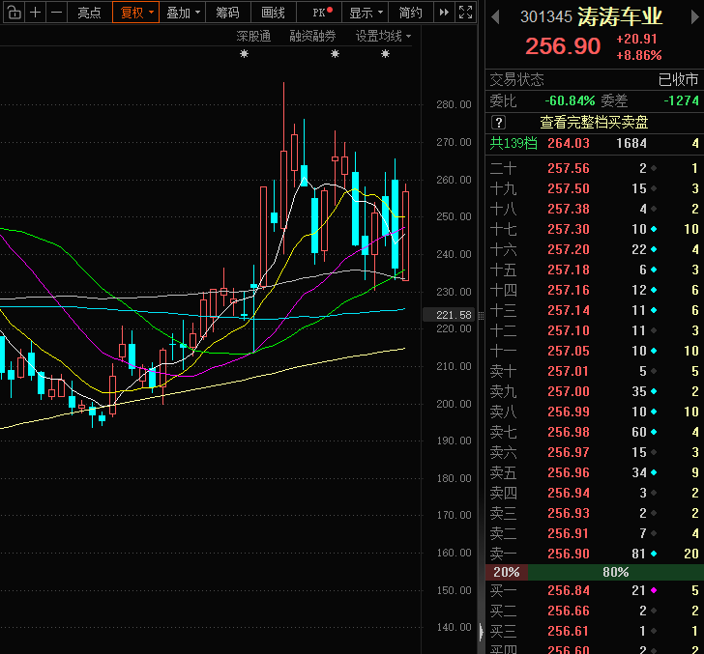Click the star marker under 深股通

point(244,54)
